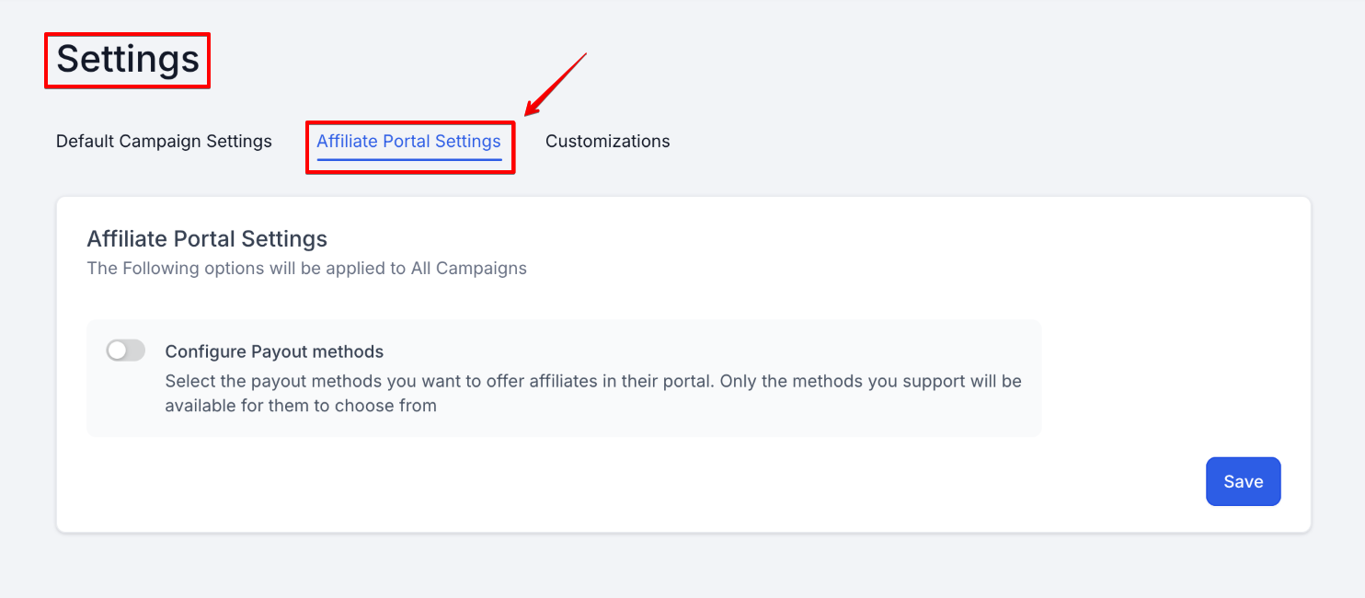Click the Configure Payout methods label
1365x598 pixels.
[x=274, y=351]
